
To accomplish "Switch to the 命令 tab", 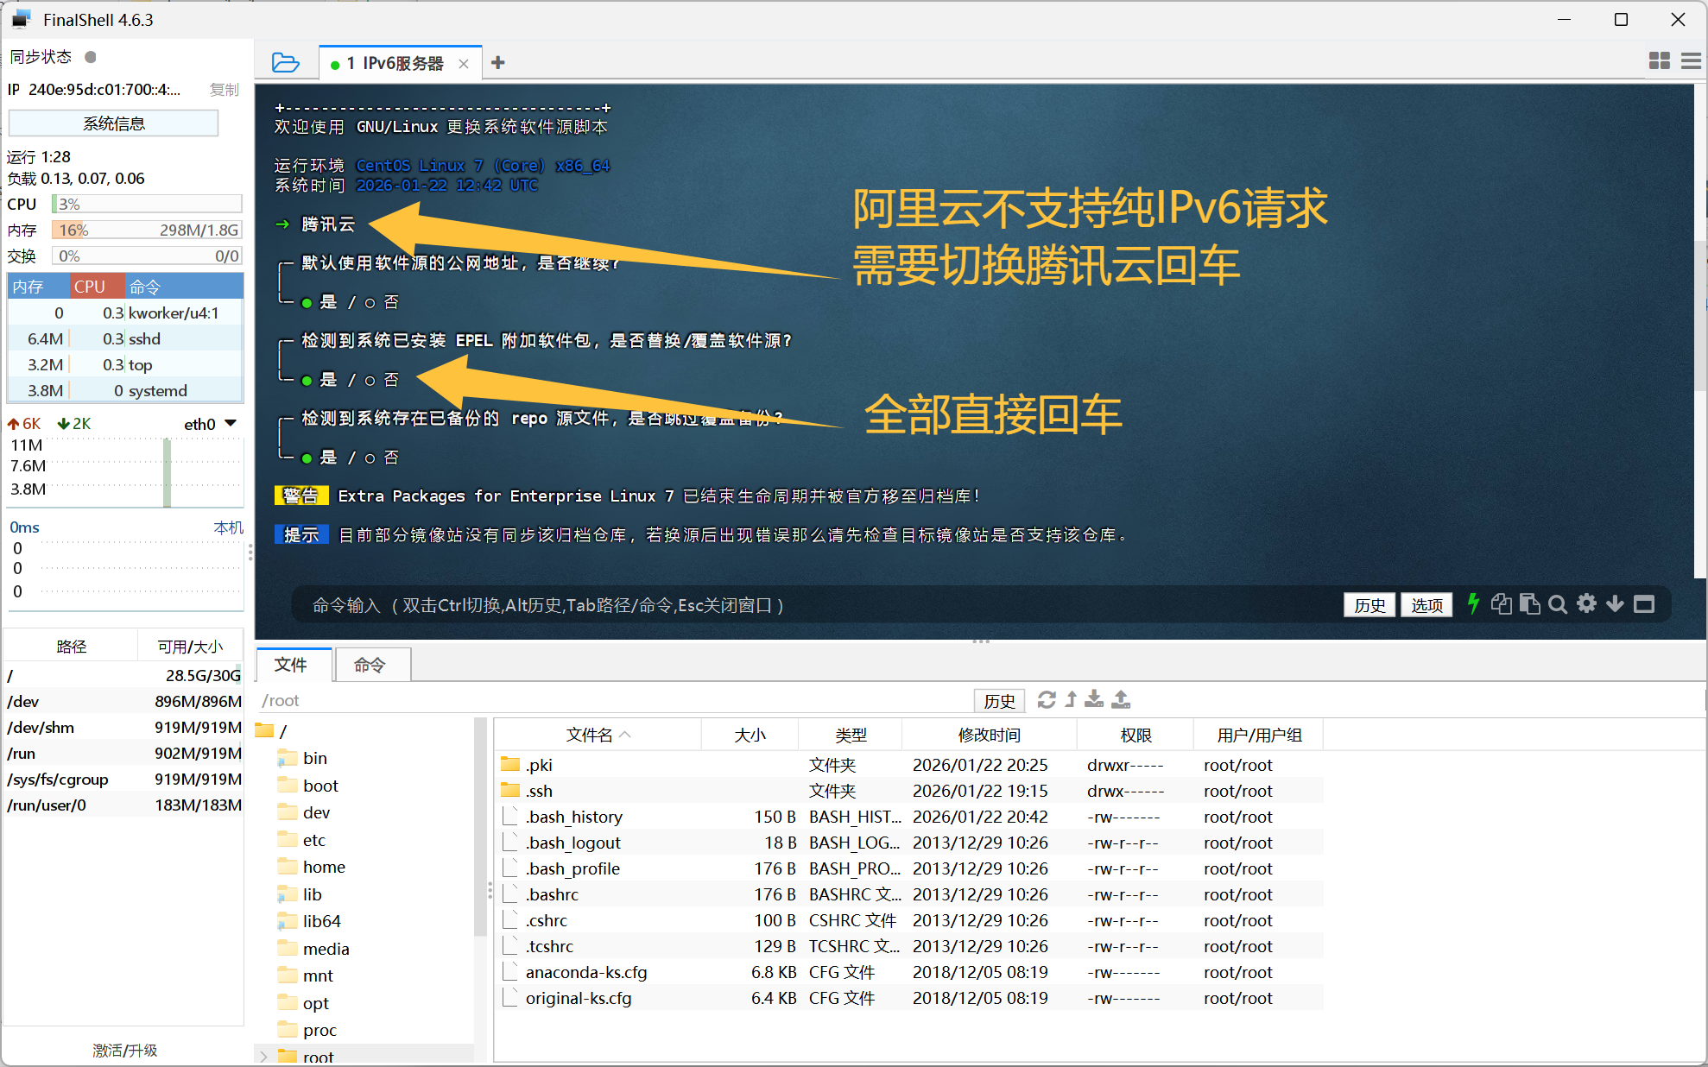I will 370,665.
